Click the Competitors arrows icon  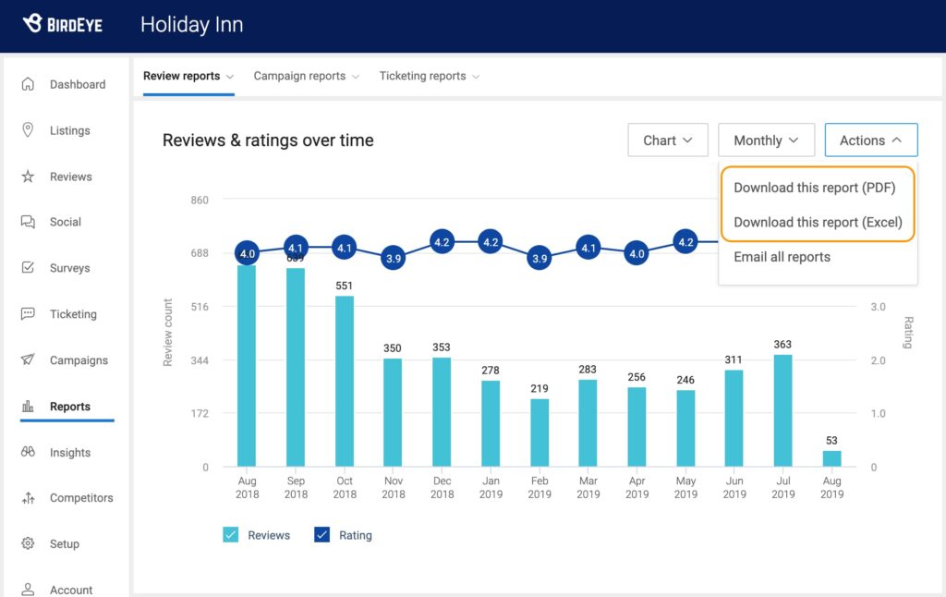click(x=28, y=498)
